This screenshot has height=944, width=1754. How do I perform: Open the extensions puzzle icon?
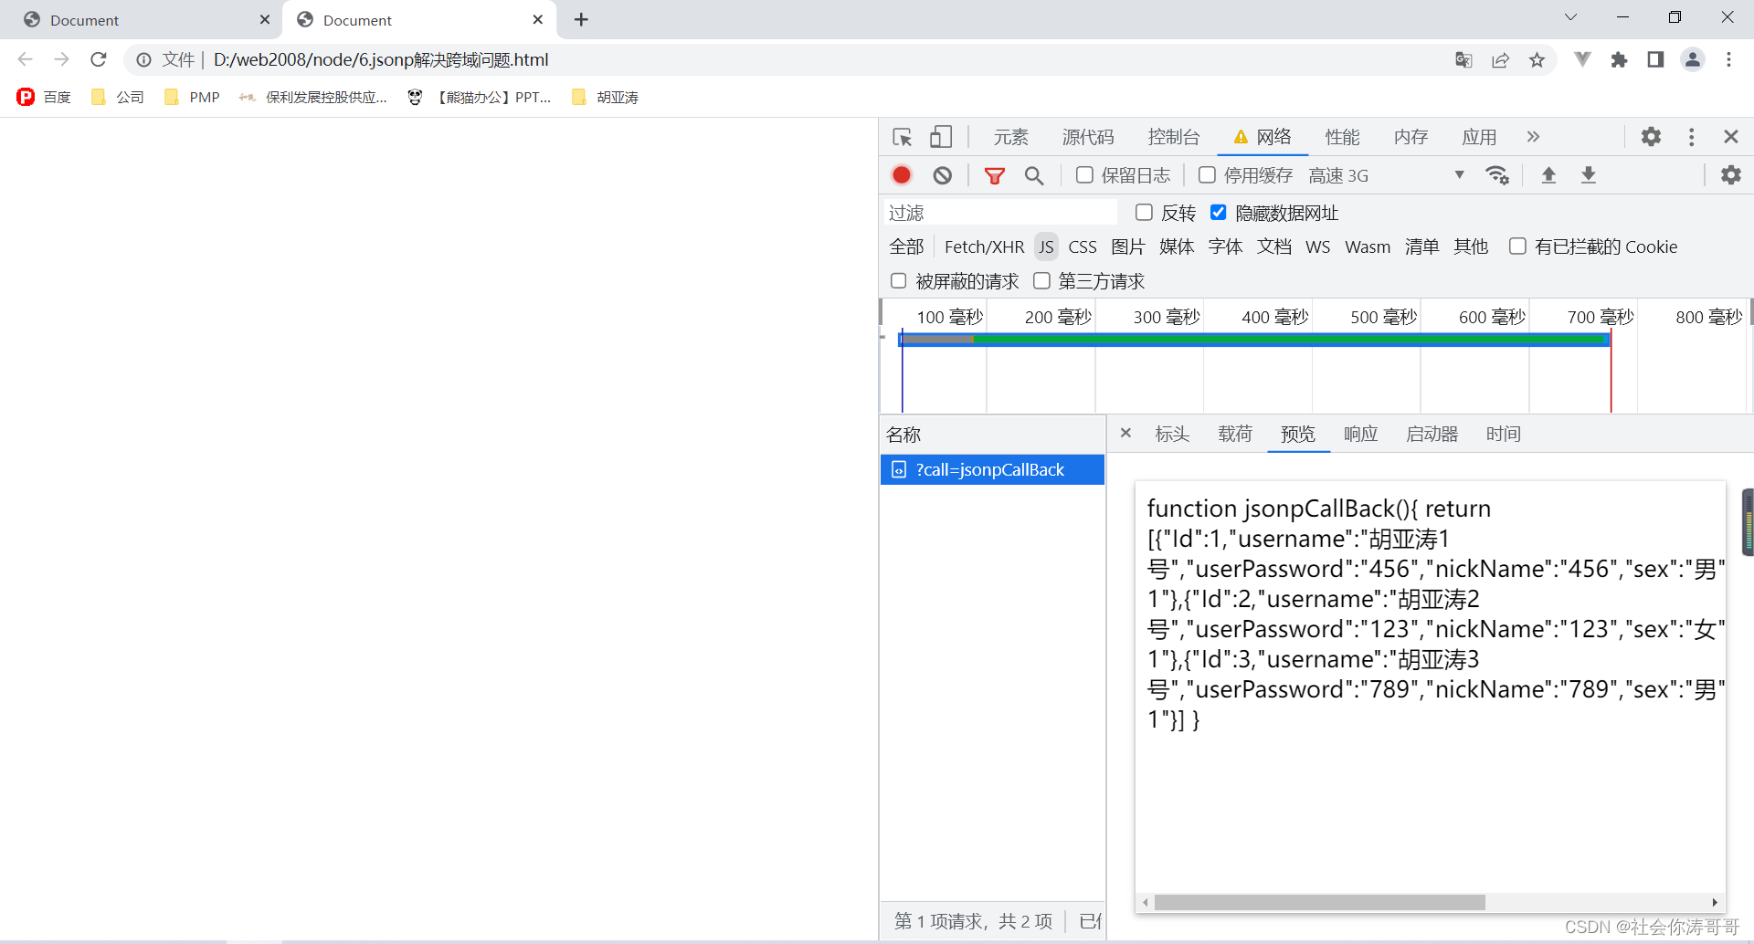pos(1619,60)
